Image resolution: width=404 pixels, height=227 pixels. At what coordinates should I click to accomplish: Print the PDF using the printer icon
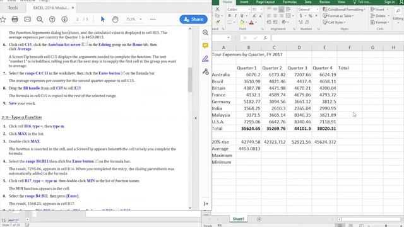pos(15,20)
